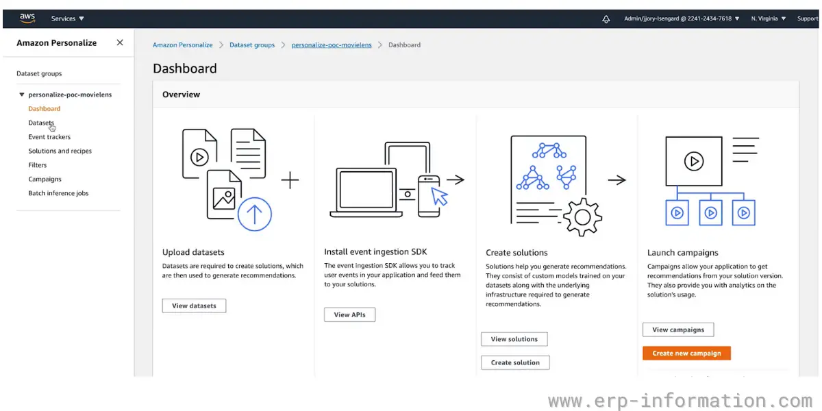Click the Launch campaigns card title
This screenshot has width=822, height=411.
683,253
